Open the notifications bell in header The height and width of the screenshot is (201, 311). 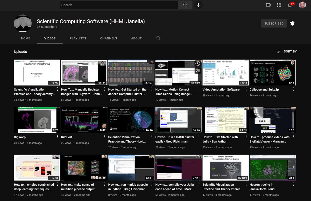click(x=290, y=5)
